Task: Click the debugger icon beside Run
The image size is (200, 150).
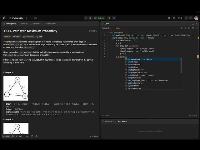Action: [x=86, y=18]
